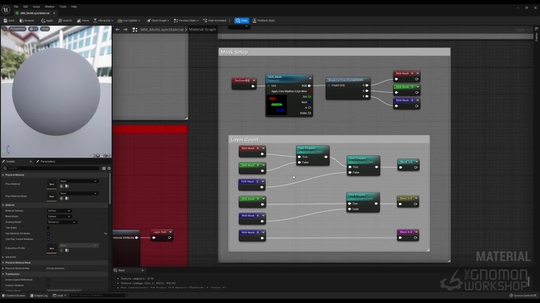
Task: Open the Details settings gear
Action: pos(109,168)
